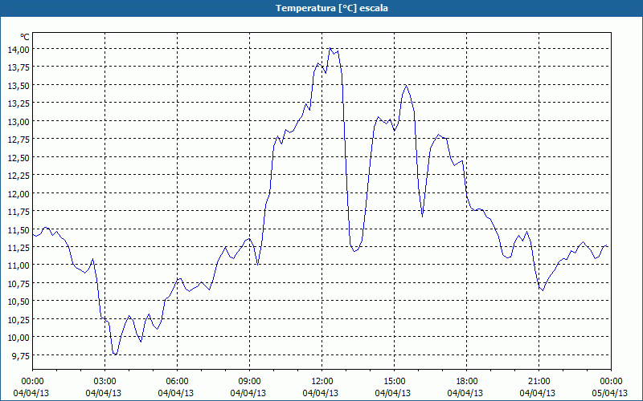643x401 pixels.
Task: Click the "10,75" axis value
Action: pos(18,283)
